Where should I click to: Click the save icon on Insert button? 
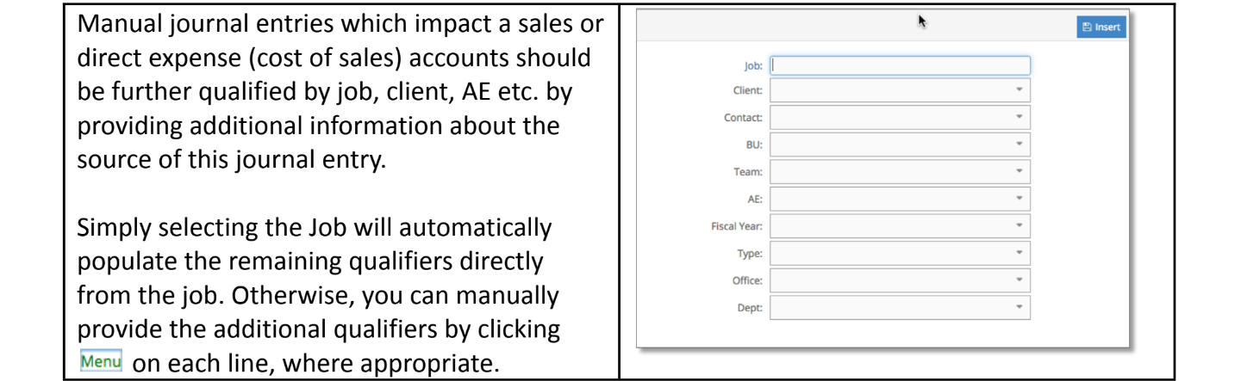[x=1087, y=27]
